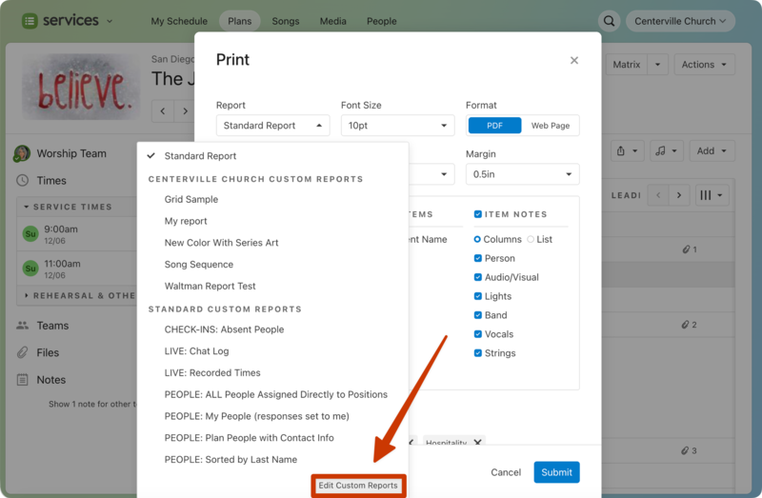Uncheck the Vocals checkbox
This screenshot has width=762, height=498.
pyautogui.click(x=478, y=334)
